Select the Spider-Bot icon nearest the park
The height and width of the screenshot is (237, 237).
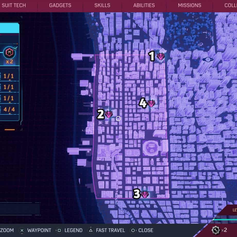(x=161, y=56)
